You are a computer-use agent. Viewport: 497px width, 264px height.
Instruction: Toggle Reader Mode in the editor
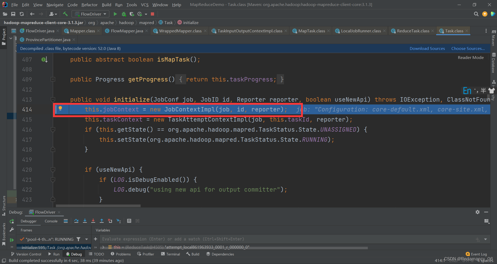(x=471, y=57)
